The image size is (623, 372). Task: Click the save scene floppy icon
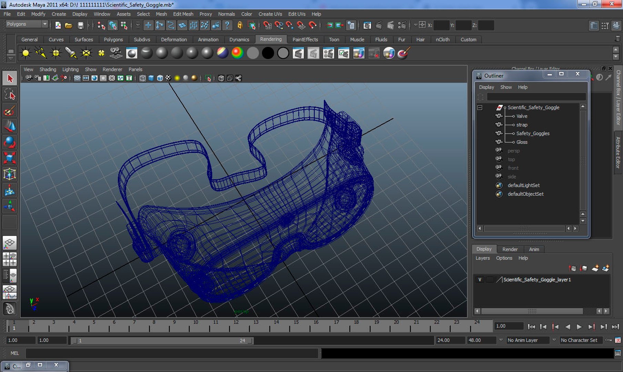coord(80,25)
